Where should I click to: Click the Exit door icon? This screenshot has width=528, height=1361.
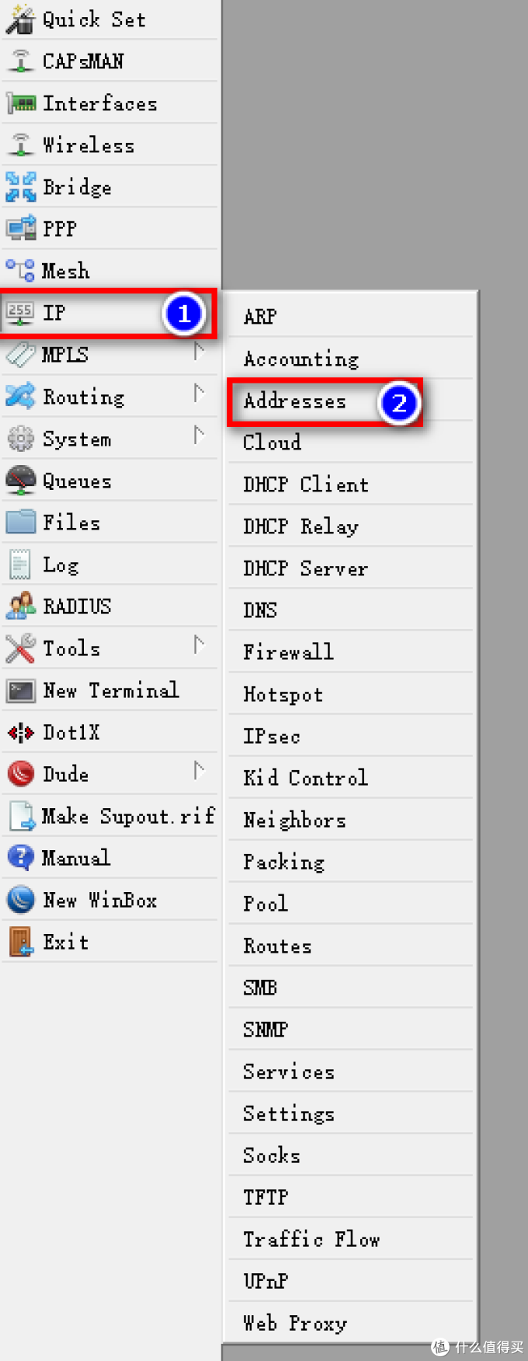pos(20,942)
